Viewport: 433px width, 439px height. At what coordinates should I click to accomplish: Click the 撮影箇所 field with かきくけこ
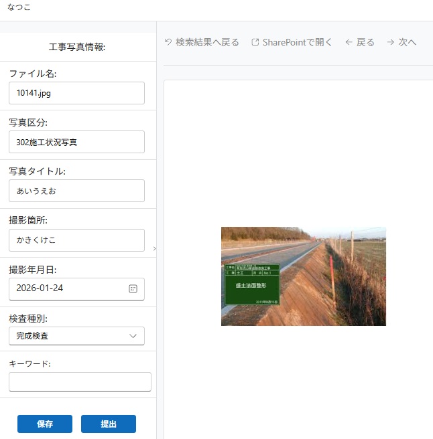[x=76, y=240]
